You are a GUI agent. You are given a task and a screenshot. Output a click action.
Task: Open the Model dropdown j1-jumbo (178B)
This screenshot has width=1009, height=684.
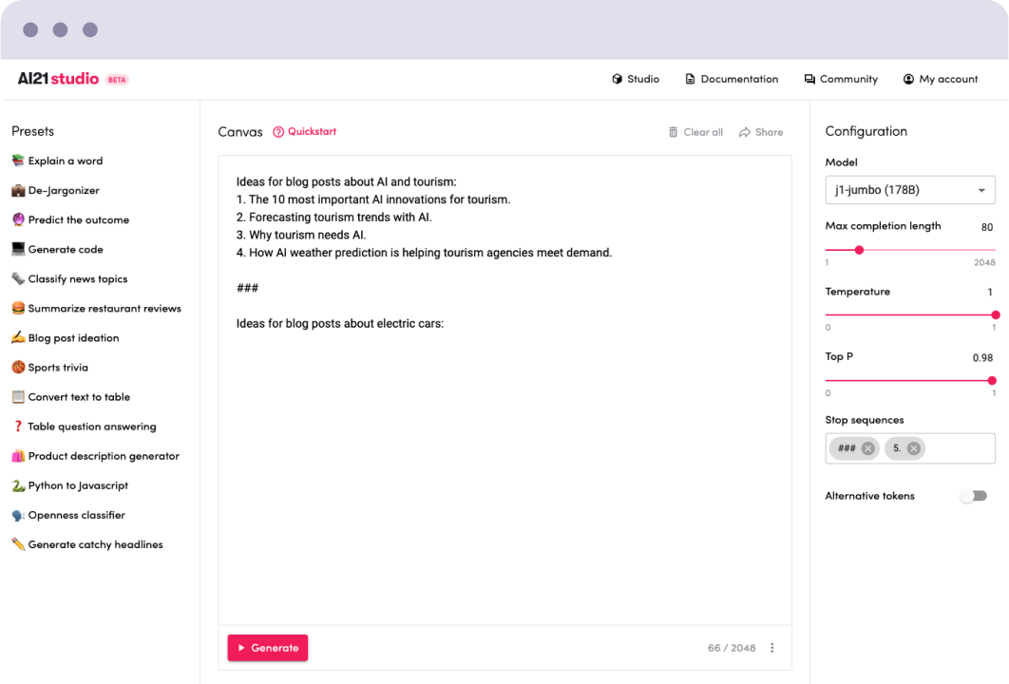(909, 190)
